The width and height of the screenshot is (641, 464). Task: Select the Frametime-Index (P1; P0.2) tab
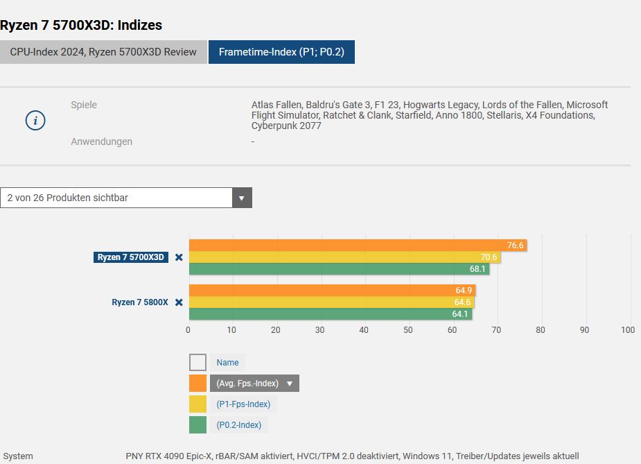click(281, 52)
